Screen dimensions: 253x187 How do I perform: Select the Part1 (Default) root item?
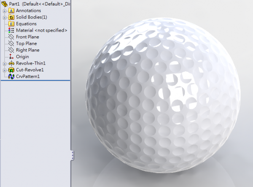tap(40, 4)
